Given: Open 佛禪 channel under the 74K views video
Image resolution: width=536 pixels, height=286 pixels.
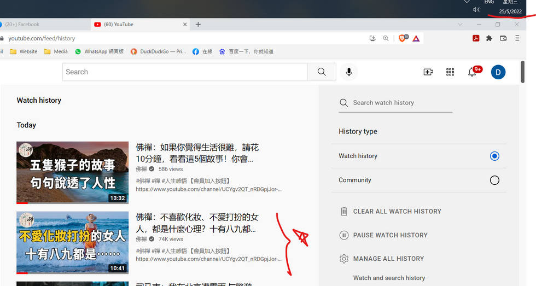Looking at the screenshot, I should (x=141, y=239).
